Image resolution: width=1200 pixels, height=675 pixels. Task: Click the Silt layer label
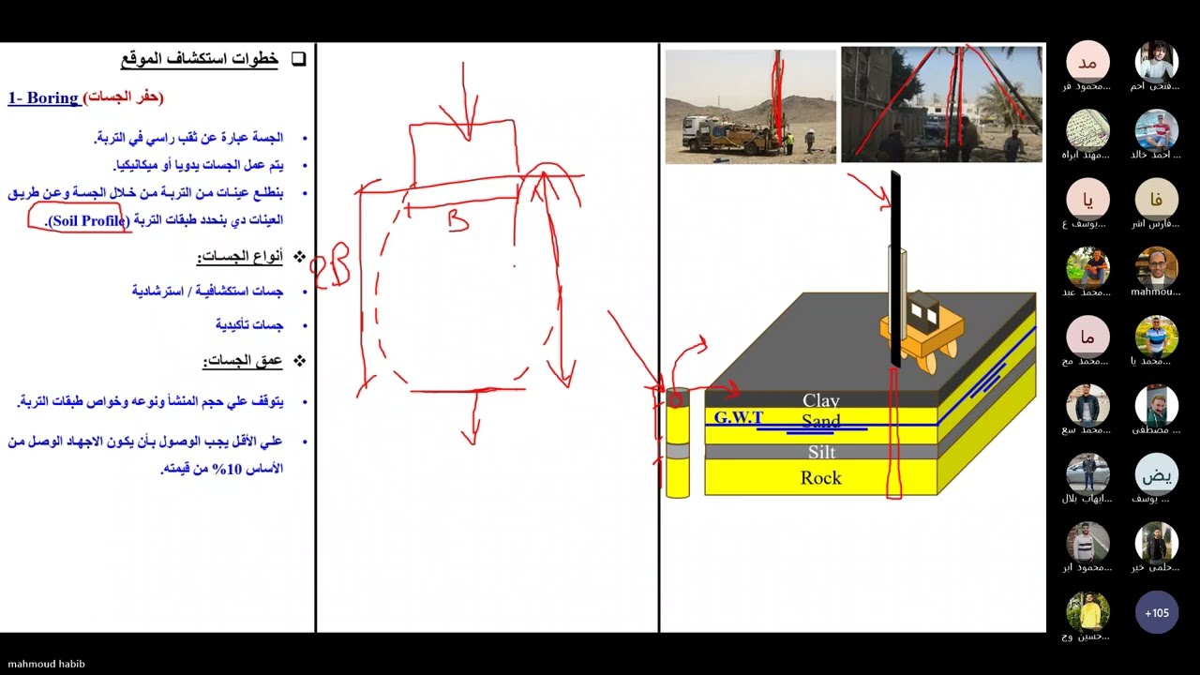point(821,452)
